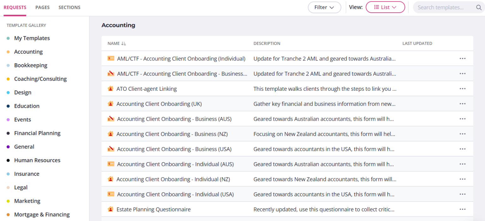Click the icon beside Onboarding - Business (AUS)
Screen dimensions: 485x221
click(111, 119)
